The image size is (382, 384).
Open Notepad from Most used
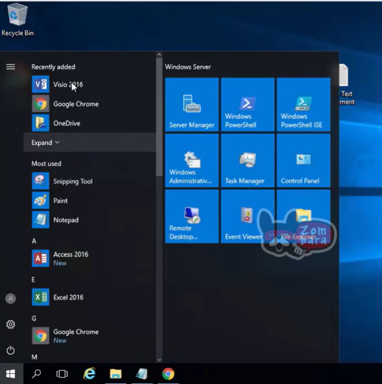pos(89,220)
